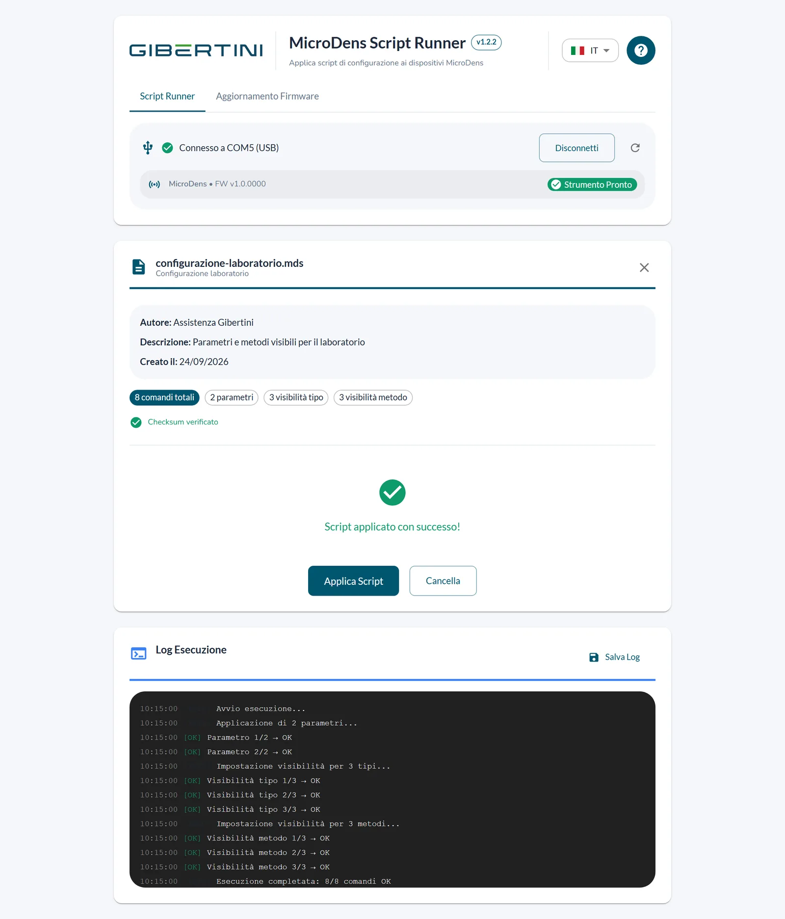Close the configurazione-laboratorio.mds script
Screen dimensions: 785x919
644,267
